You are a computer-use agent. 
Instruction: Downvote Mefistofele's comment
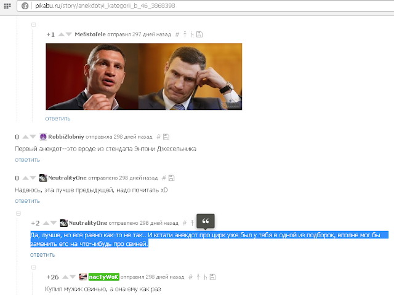[x=68, y=34]
